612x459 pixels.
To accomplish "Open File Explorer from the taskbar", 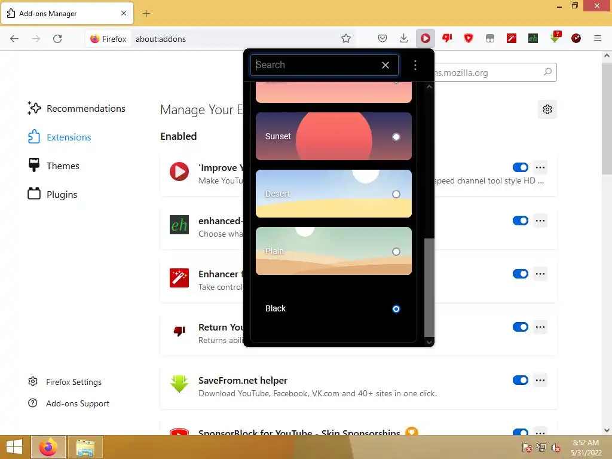I will coord(85,447).
